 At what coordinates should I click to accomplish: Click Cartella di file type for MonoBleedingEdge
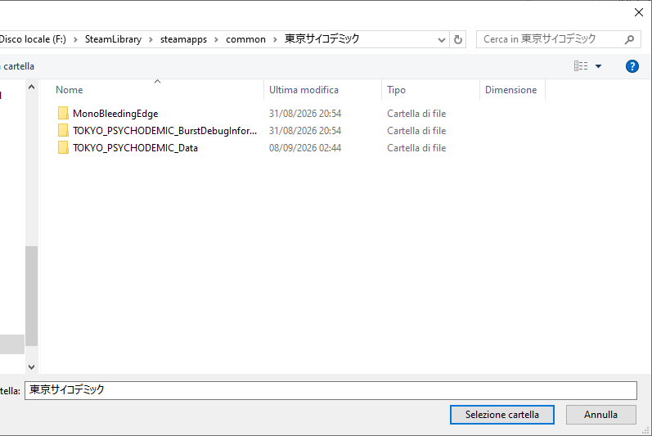click(x=416, y=114)
